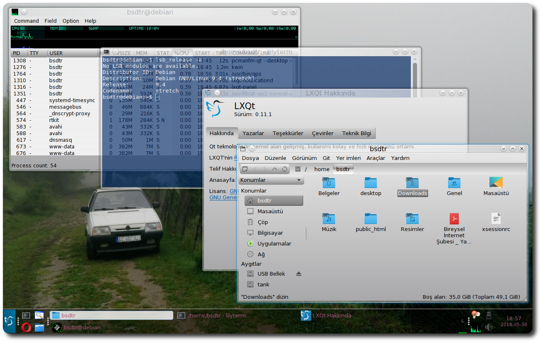Click the terminal quick-launch icon on panel
The image size is (542, 343).
[x=26, y=315]
